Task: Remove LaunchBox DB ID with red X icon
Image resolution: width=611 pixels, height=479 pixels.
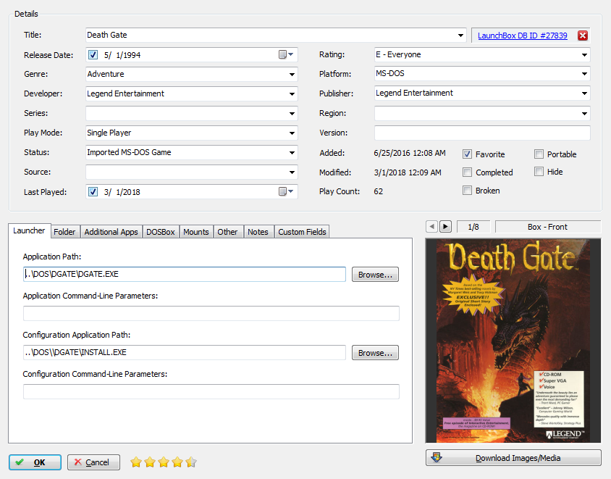Action: (583, 36)
